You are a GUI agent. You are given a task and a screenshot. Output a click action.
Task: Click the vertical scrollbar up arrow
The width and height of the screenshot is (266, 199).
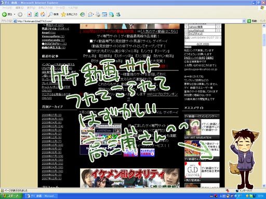[264, 26]
